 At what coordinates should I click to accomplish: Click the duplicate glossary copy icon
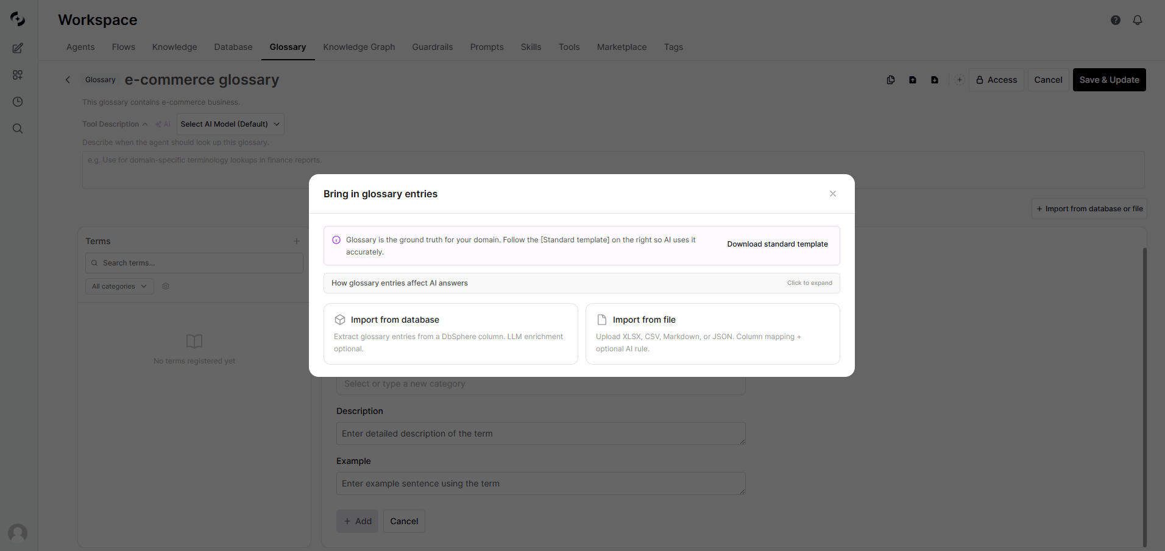click(891, 80)
